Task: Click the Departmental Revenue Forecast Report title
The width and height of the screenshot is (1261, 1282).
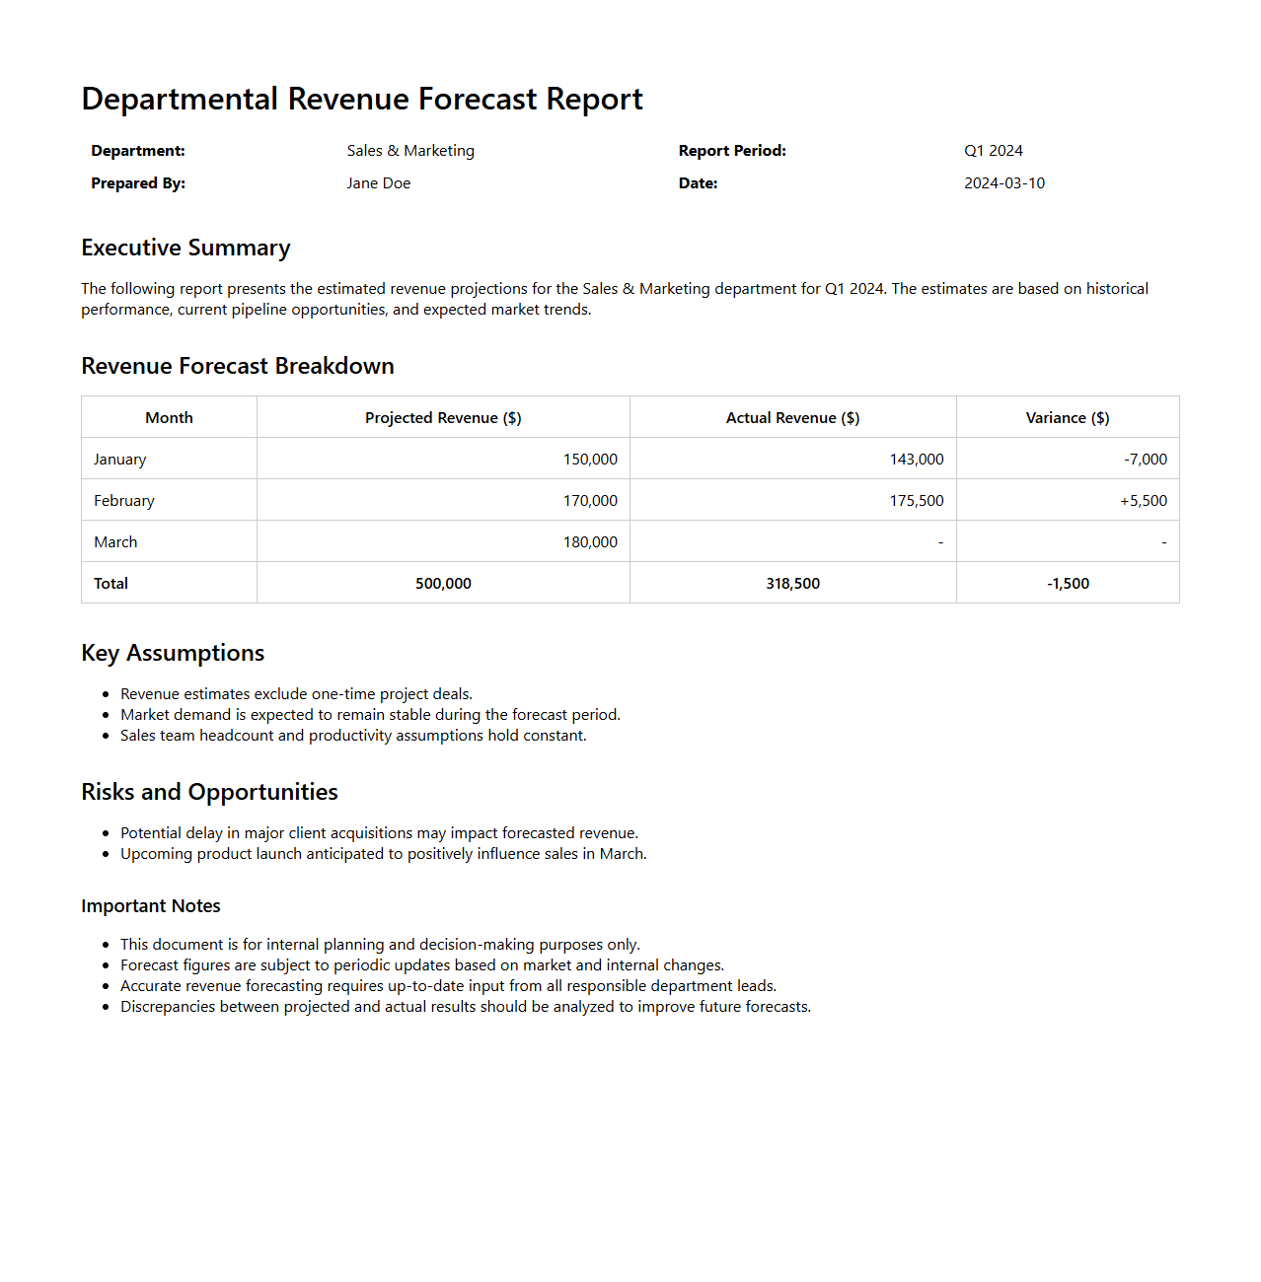Action: point(361,100)
